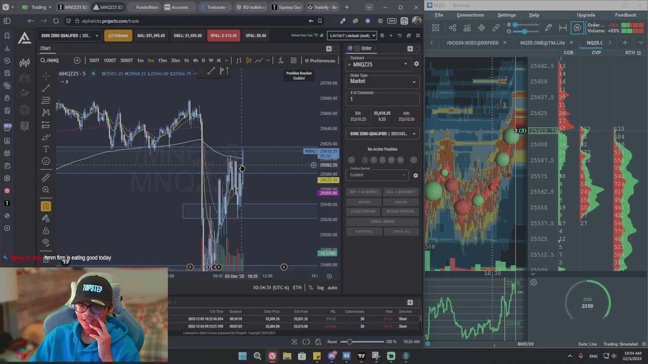This screenshot has height=364, width=648.
Task: Open the File menu in Bookmap
Action: (x=439, y=15)
